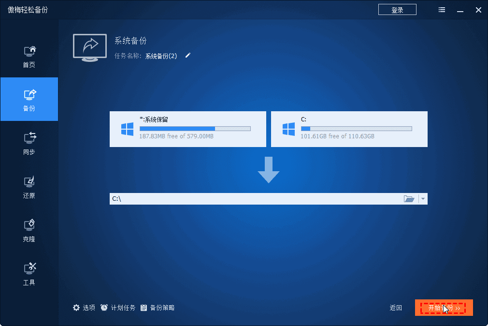Open the 计划任务 clock icon

[104, 307]
